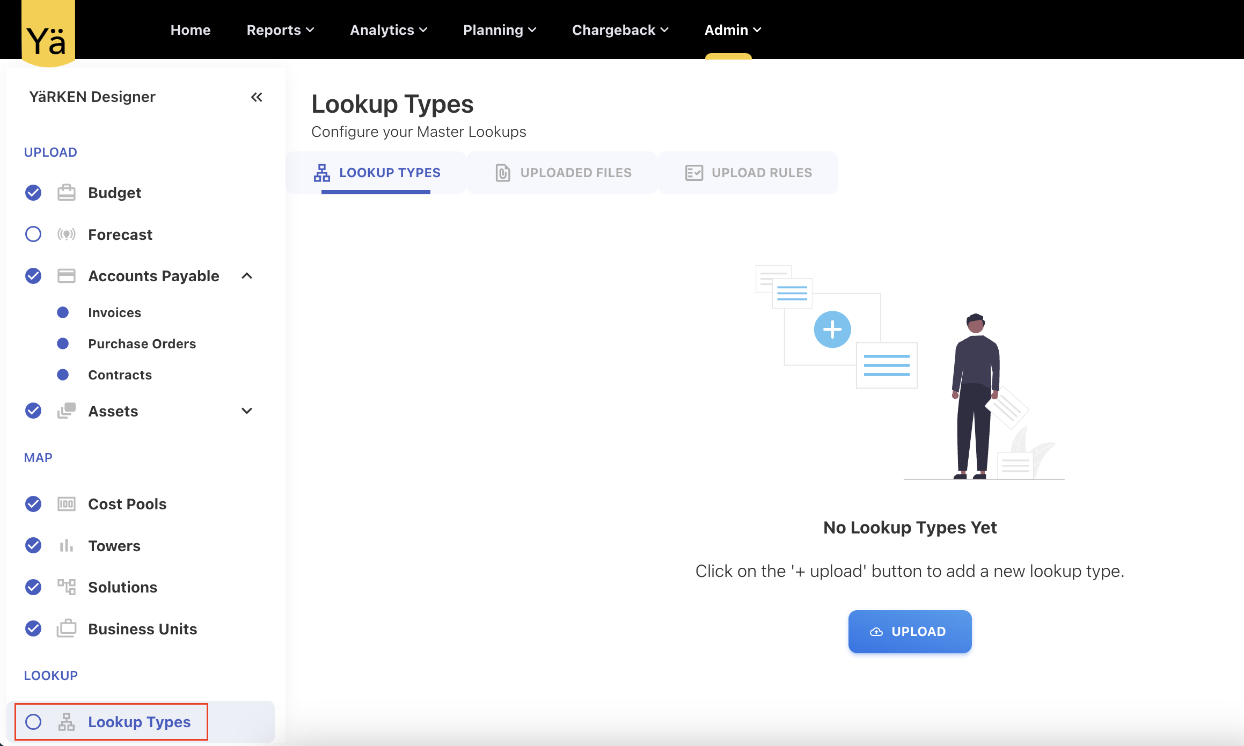Click the Business Units icon
The height and width of the screenshot is (746, 1244).
tap(66, 628)
